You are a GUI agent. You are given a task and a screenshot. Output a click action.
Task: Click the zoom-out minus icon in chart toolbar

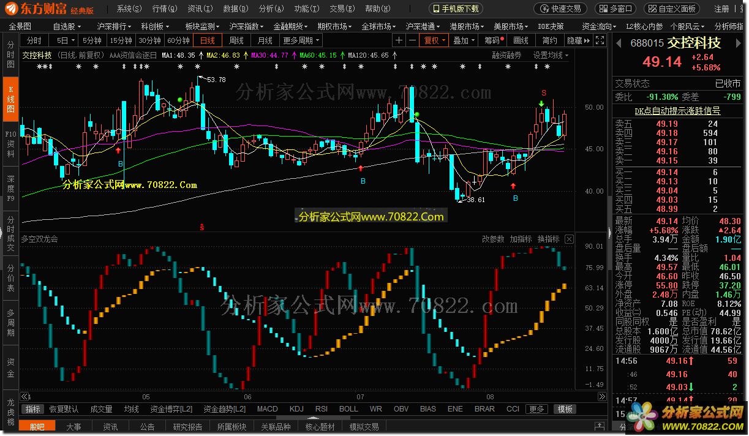coord(412,40)
